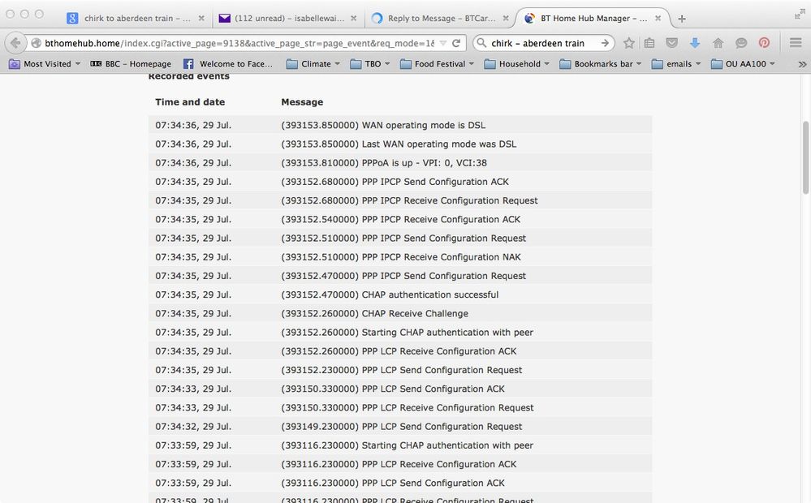Close the BT Home Hub Manager tab

click(x=658, y=18)
